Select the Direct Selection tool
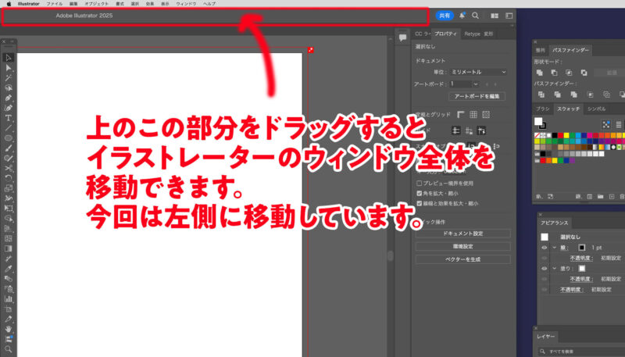The image size is (625, 357). point(8,68)
